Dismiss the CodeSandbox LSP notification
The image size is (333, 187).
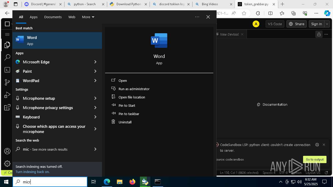click(324, 145)
